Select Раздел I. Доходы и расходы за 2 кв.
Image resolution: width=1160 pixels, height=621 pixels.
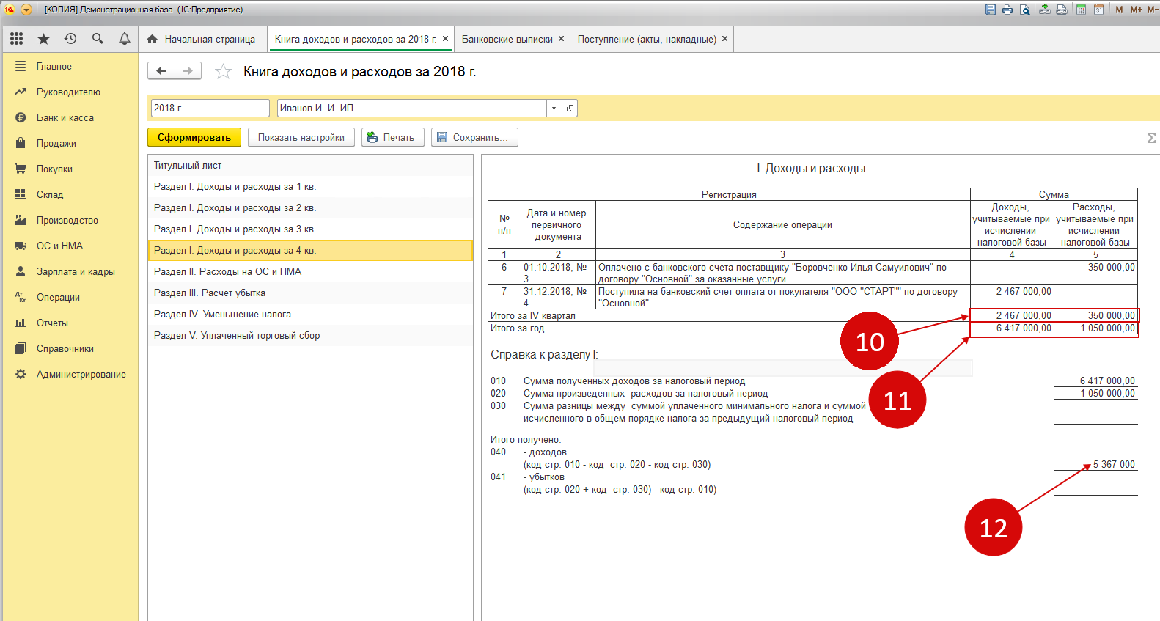pyautogui.click(x=310, y=208)
